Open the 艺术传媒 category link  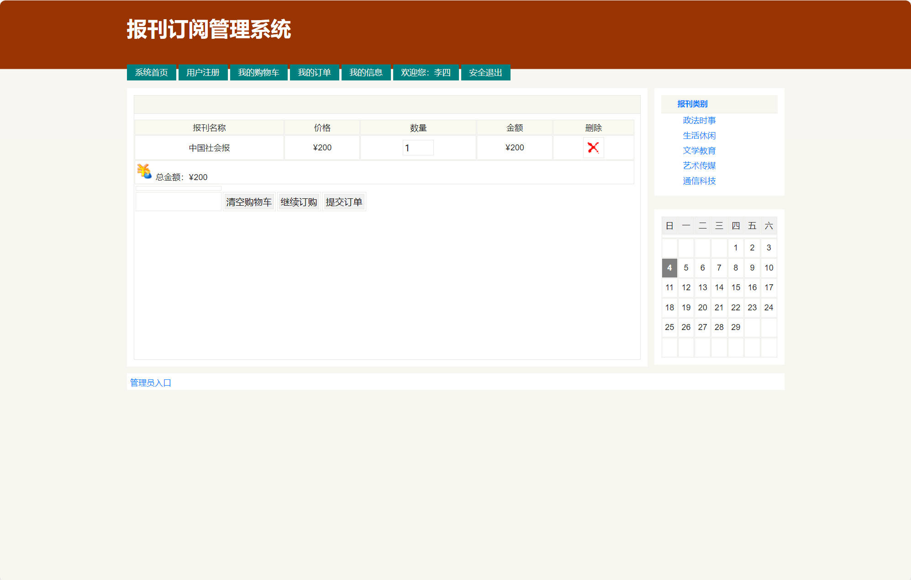click(699, 165)
